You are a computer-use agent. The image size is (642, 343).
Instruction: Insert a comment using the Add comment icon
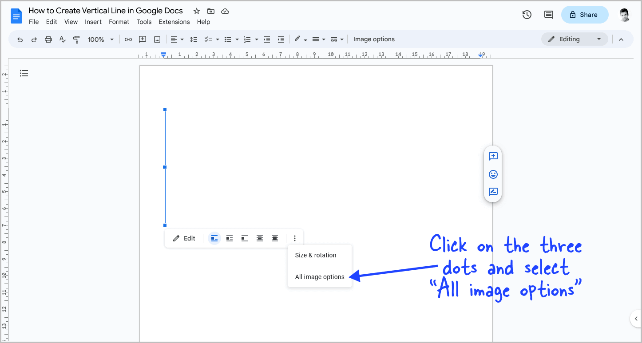[143, 39]
